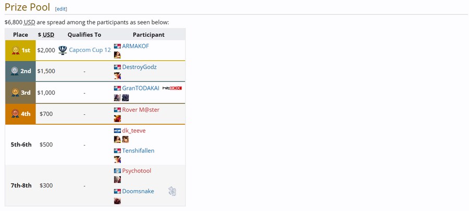
Task: Open Psychotool player page
Action: coord(137,170)
